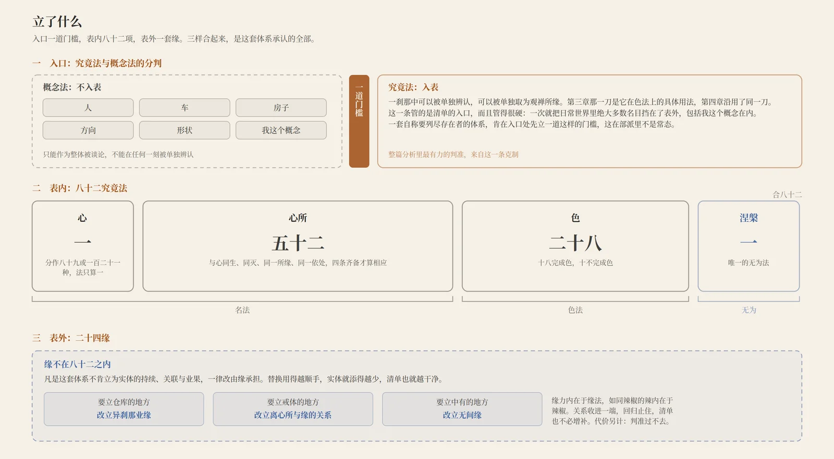Click the 无为 bracket label

(x=749, y=310)
